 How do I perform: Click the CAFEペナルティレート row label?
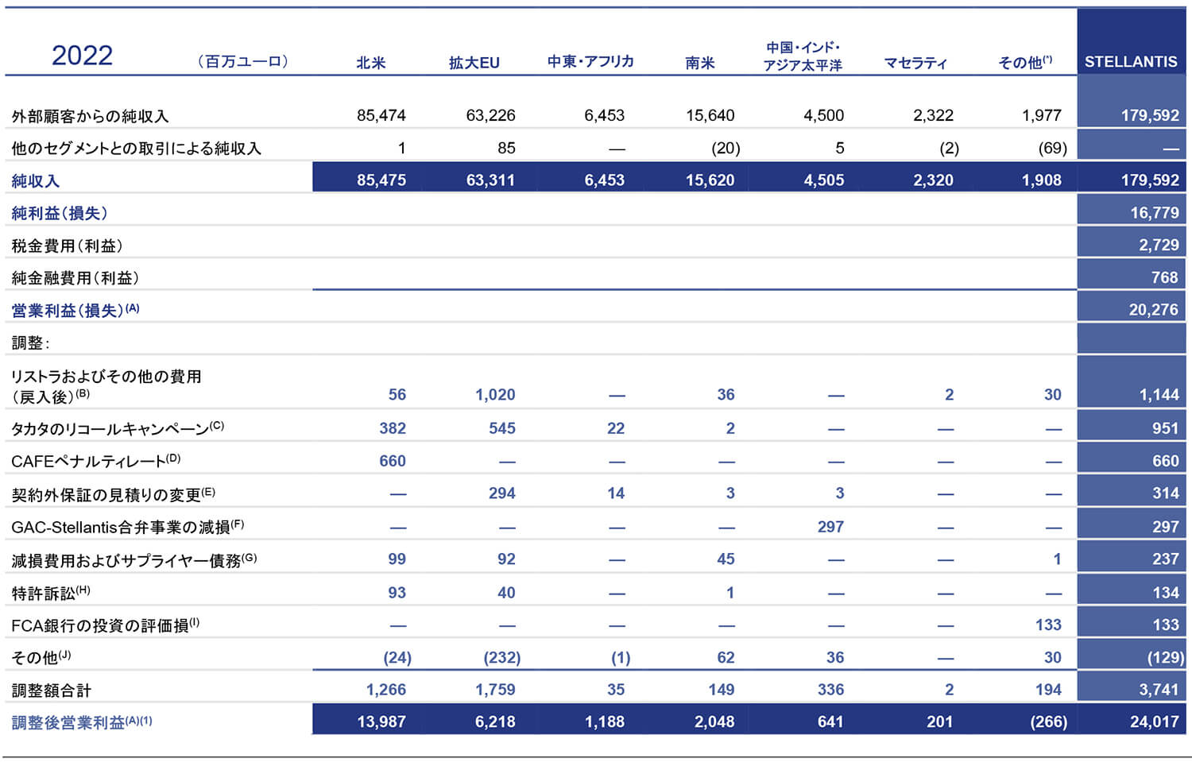[96, 461]
